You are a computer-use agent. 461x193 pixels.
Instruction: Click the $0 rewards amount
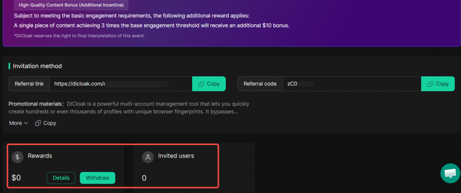(x=16, y=178)
